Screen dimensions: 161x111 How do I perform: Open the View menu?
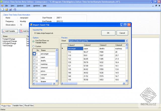point(12,6)
